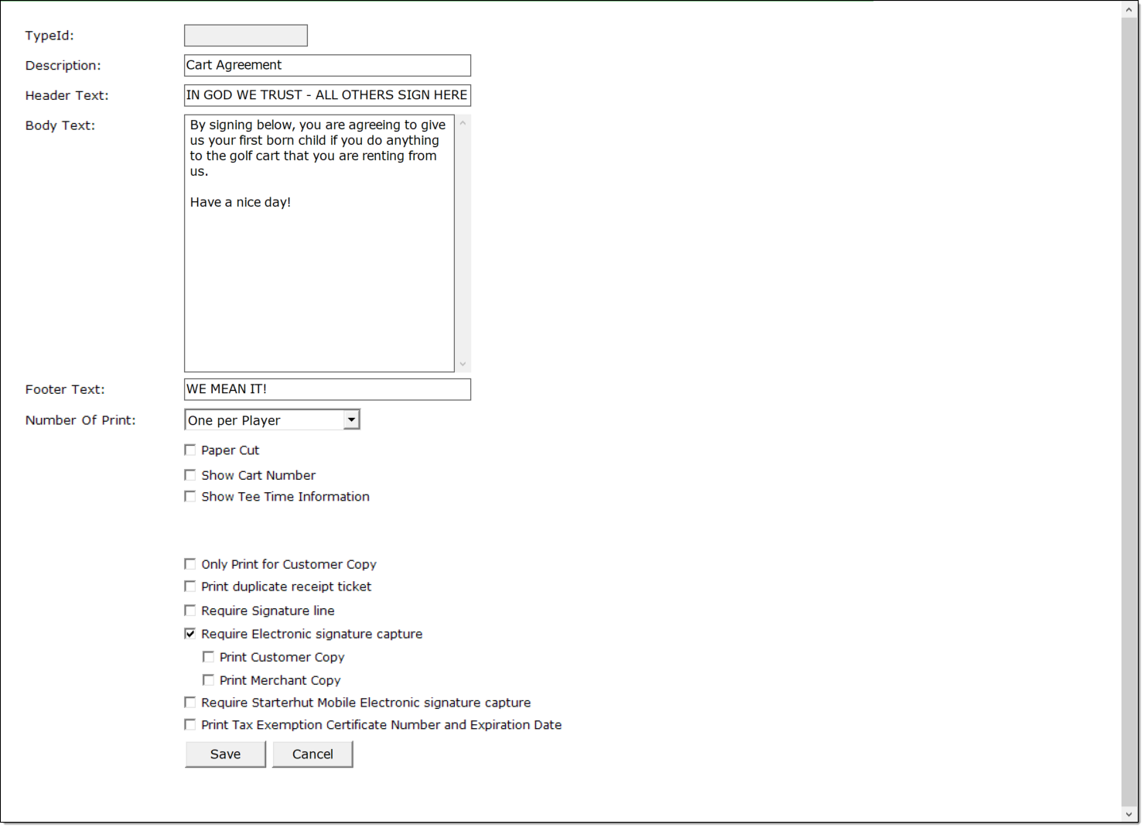Click the Cancel button
Viewport: 1144px width, 828px height.
(312, 754)
